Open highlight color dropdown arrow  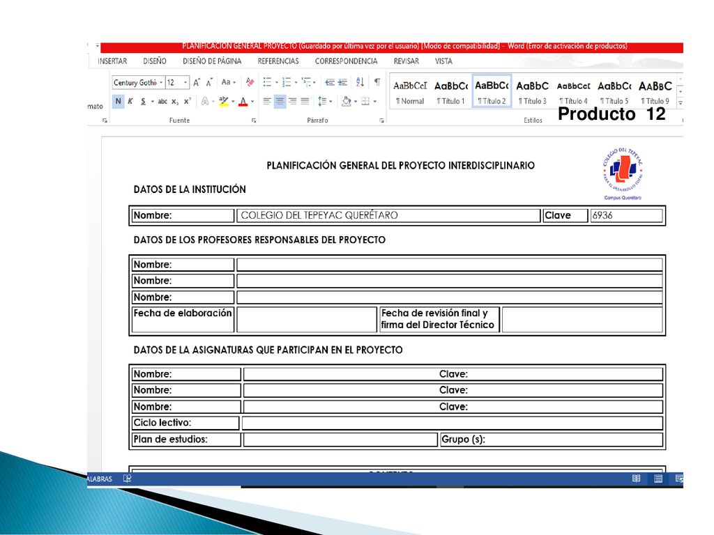pos(233,102)
